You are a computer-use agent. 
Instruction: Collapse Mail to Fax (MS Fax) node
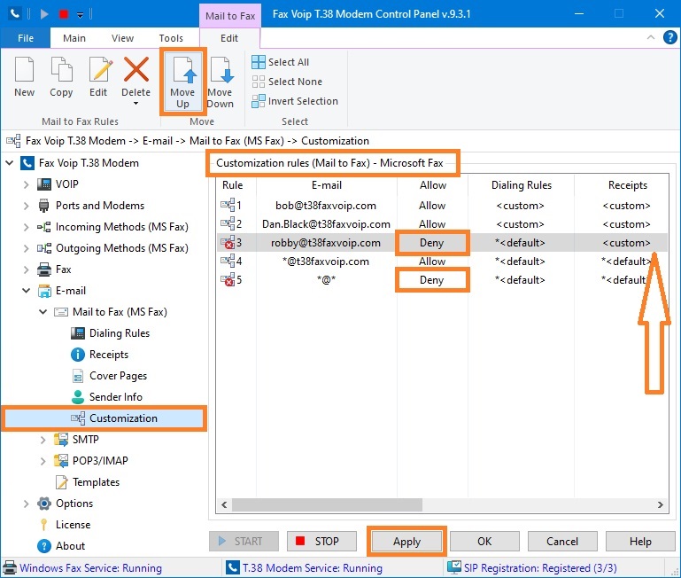click(x=43, y=312)
